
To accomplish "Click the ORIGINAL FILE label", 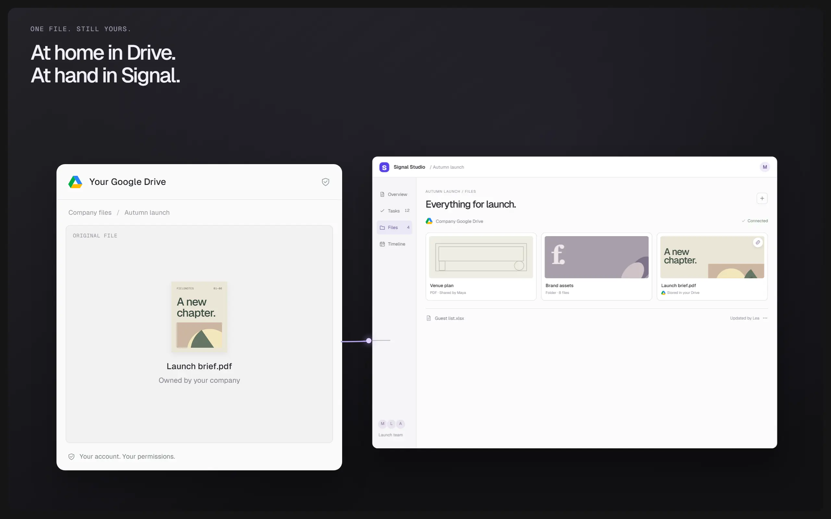I will 95,236.
